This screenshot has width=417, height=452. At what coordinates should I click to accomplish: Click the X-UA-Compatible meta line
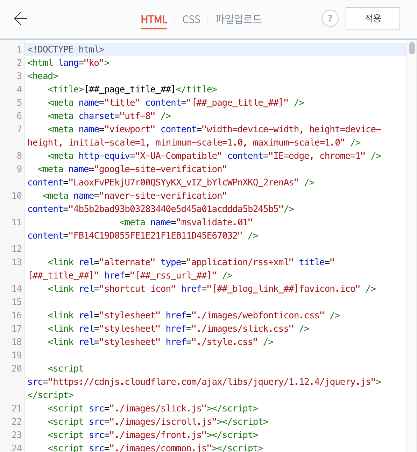(214, 156)
